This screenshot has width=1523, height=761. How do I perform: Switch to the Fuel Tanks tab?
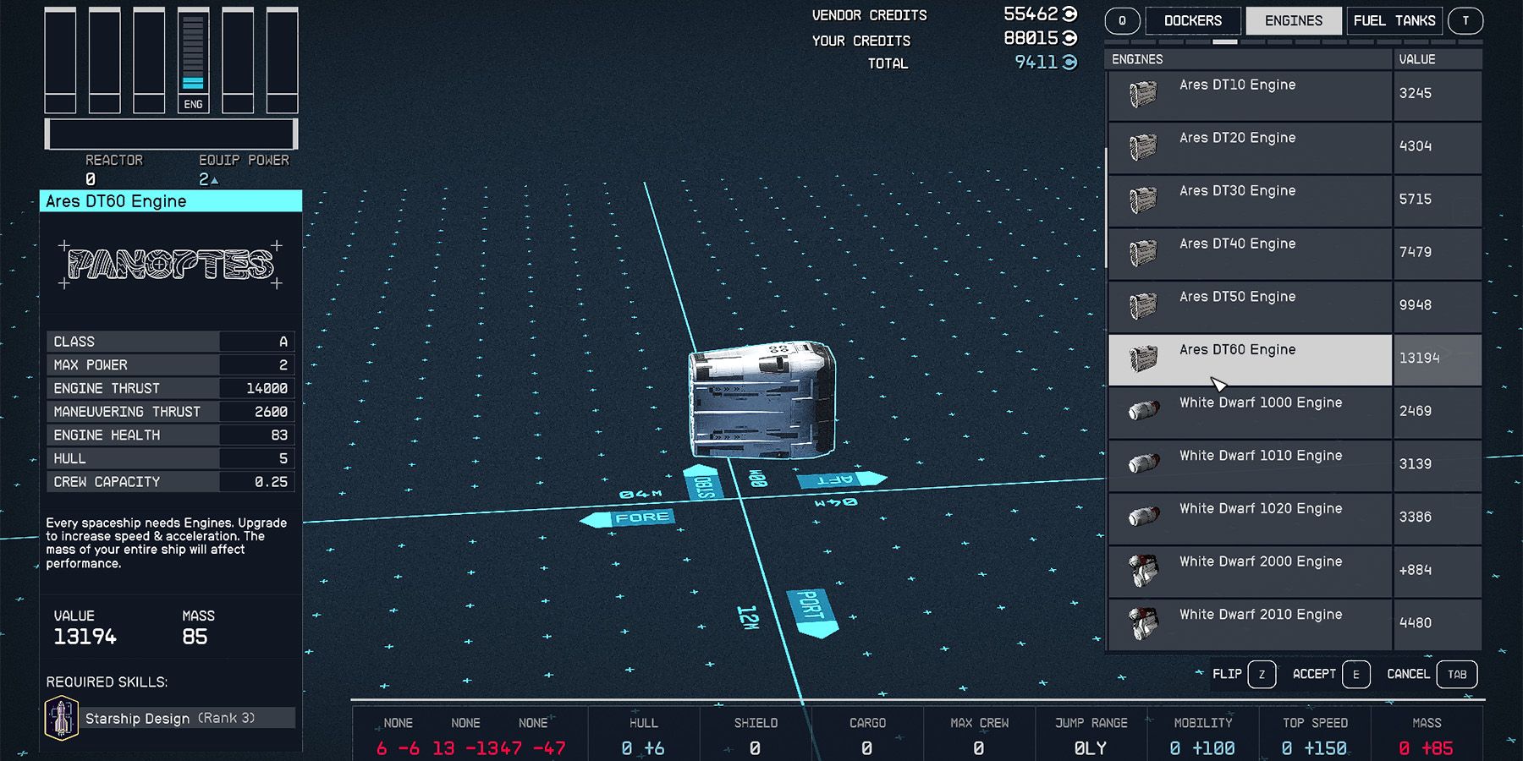point(1394,21)
